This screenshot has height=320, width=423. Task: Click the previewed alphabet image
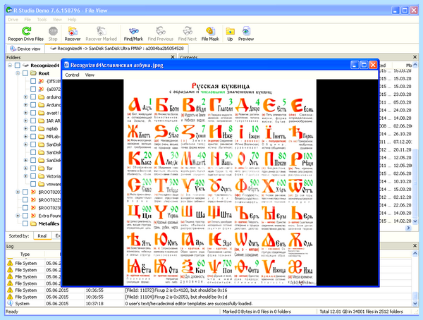(220, 183)
